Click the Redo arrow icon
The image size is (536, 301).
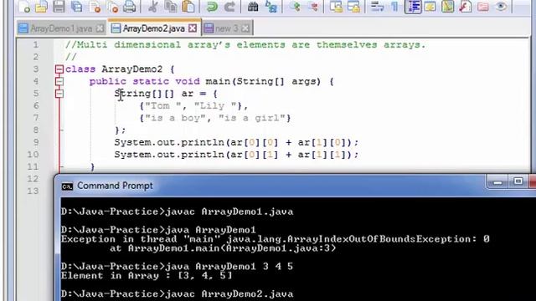229,6
